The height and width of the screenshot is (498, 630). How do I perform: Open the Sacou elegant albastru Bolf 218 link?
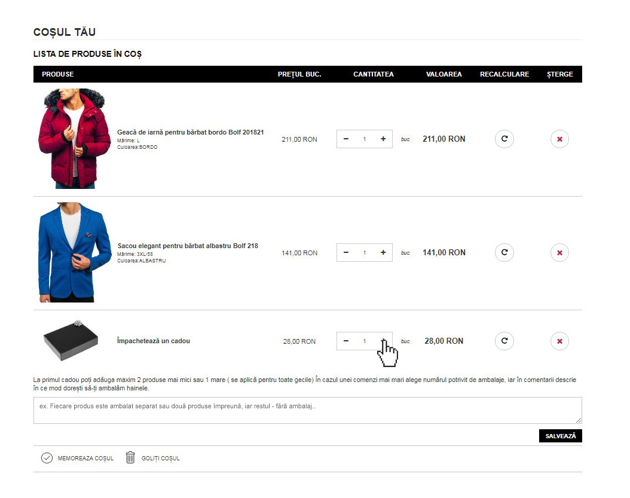[188, 246]
